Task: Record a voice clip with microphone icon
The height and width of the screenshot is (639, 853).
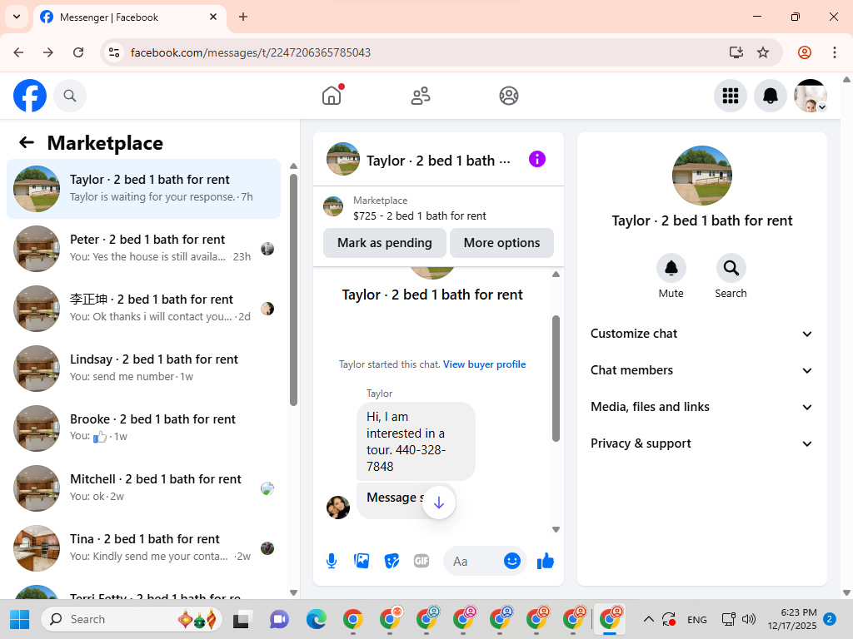Action: coord(332,562)
